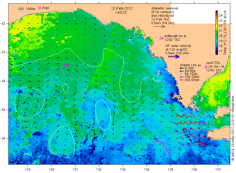
Task: Select magenta drifter track south of -36
Action: tap(163, 147)
